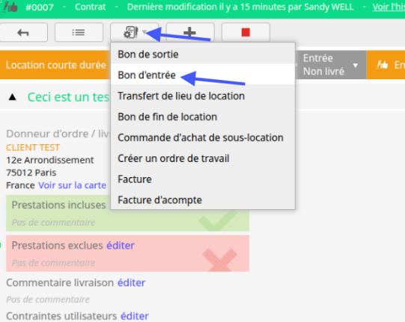
Task: Click the red cross in Prestations exclues
Action: click(219, 260)
